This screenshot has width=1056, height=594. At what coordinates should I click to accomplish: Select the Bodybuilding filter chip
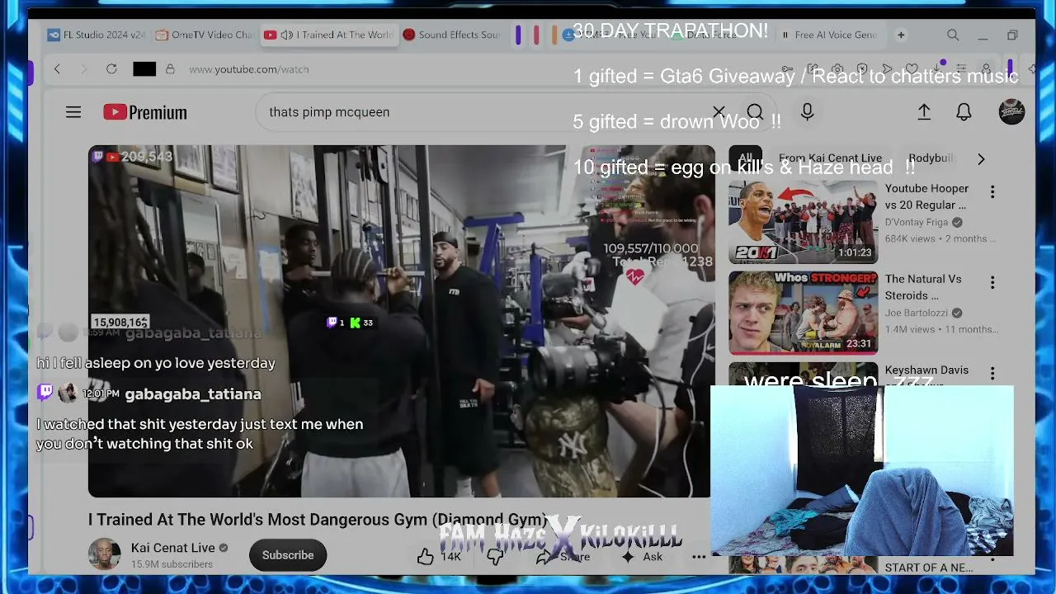931,158
